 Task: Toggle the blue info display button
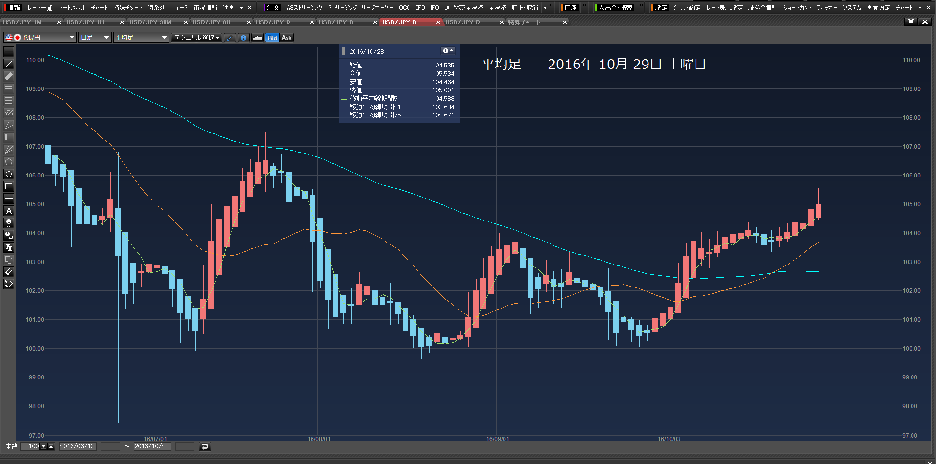[243, 38]
